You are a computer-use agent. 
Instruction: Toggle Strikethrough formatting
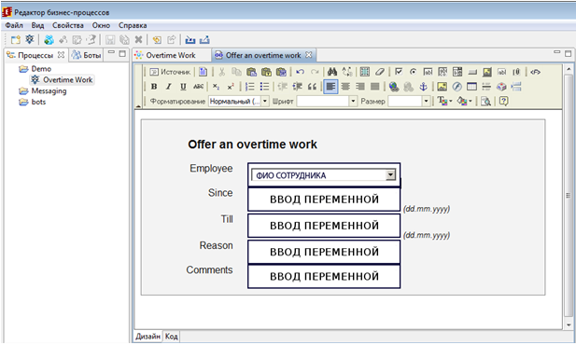point(198,87)
